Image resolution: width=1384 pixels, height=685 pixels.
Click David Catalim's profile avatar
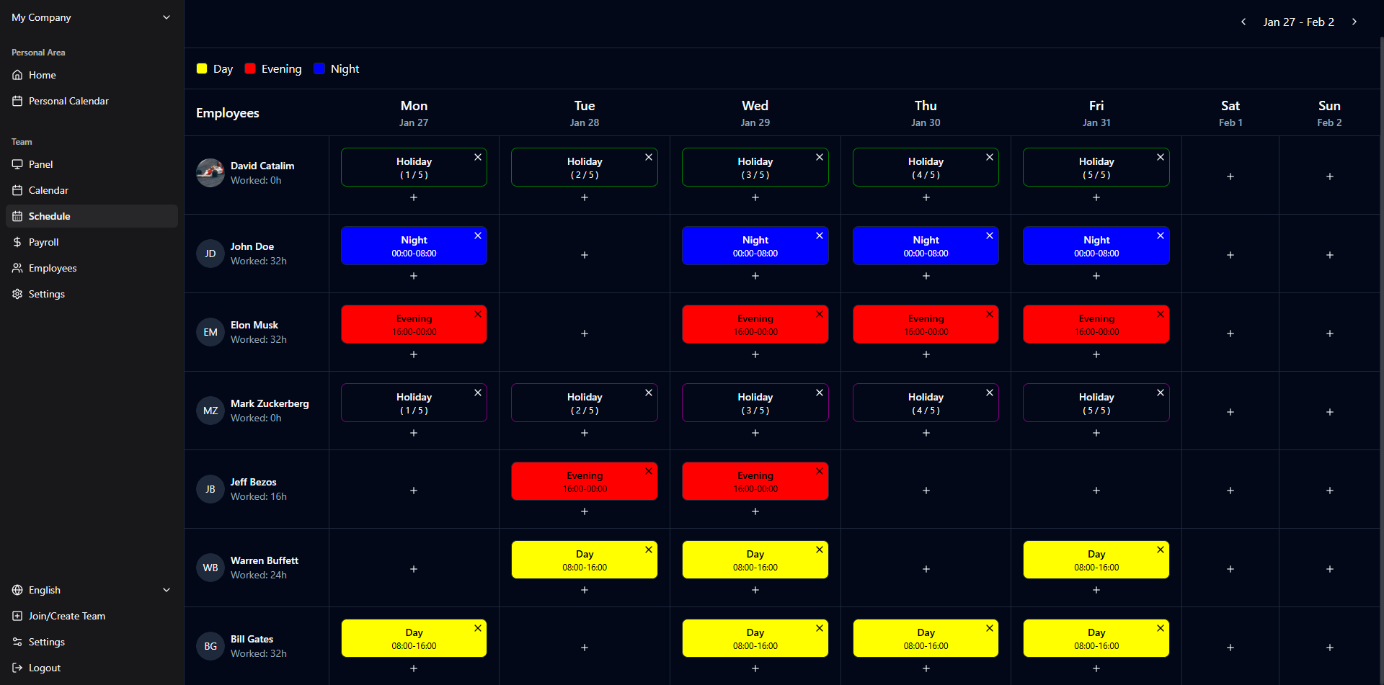210,173
